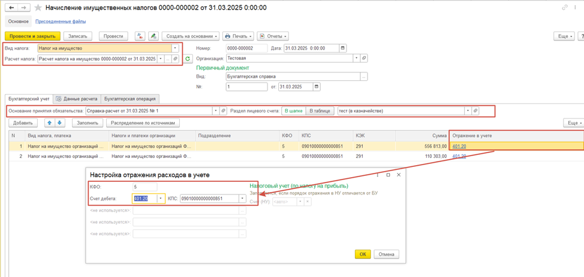The width and height of the screenshot is (584, 277).
Task: Open the лицевой счет 'тест (в казначействе)' record icon
Action: pyautogui.click(x=475, y=111)
